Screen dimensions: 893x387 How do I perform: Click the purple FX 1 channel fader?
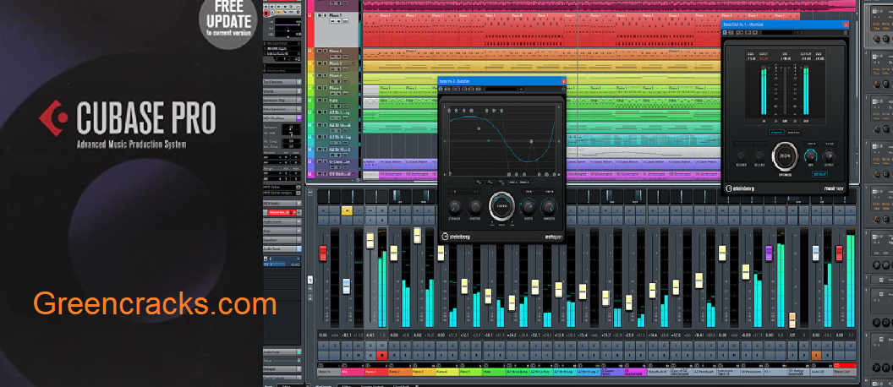769,253
